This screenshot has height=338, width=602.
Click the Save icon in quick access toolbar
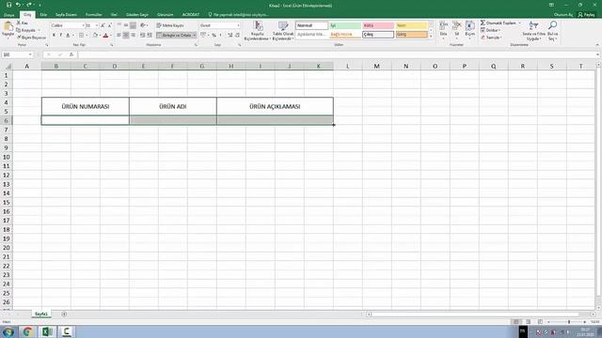[x=8, y=5]
